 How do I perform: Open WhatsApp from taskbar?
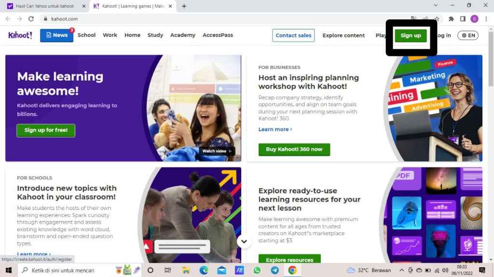click(x=257, y=270)
